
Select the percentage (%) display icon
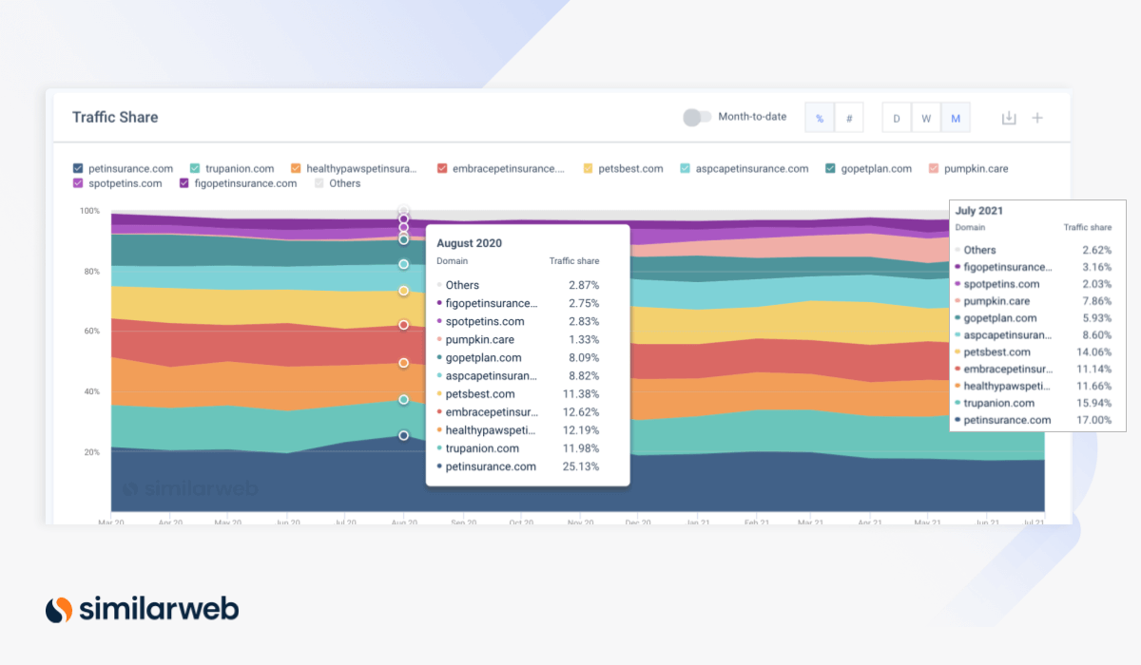(x=819, y=117)
